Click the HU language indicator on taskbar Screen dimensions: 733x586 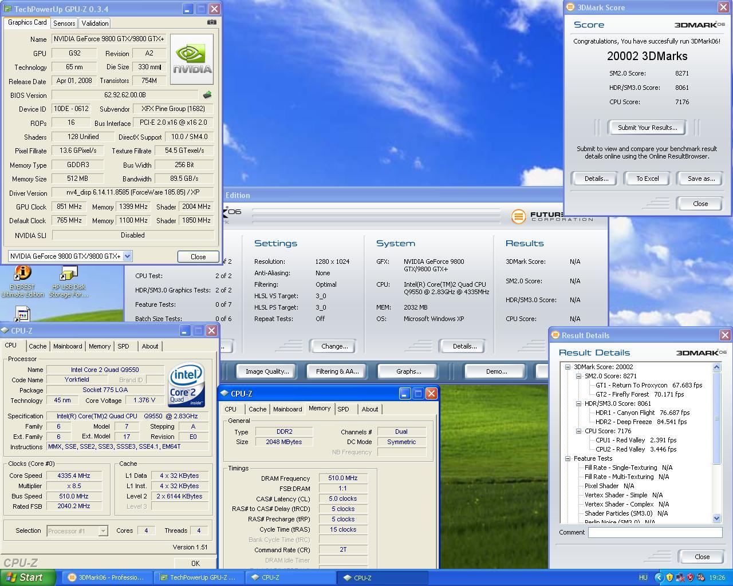pos(643,578)
